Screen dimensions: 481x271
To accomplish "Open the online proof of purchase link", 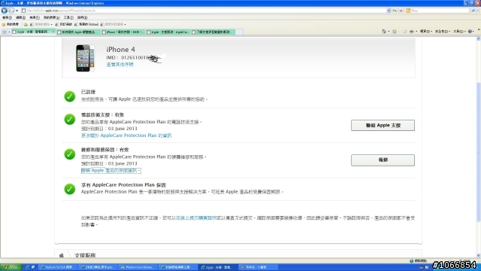I will (196, 218).
